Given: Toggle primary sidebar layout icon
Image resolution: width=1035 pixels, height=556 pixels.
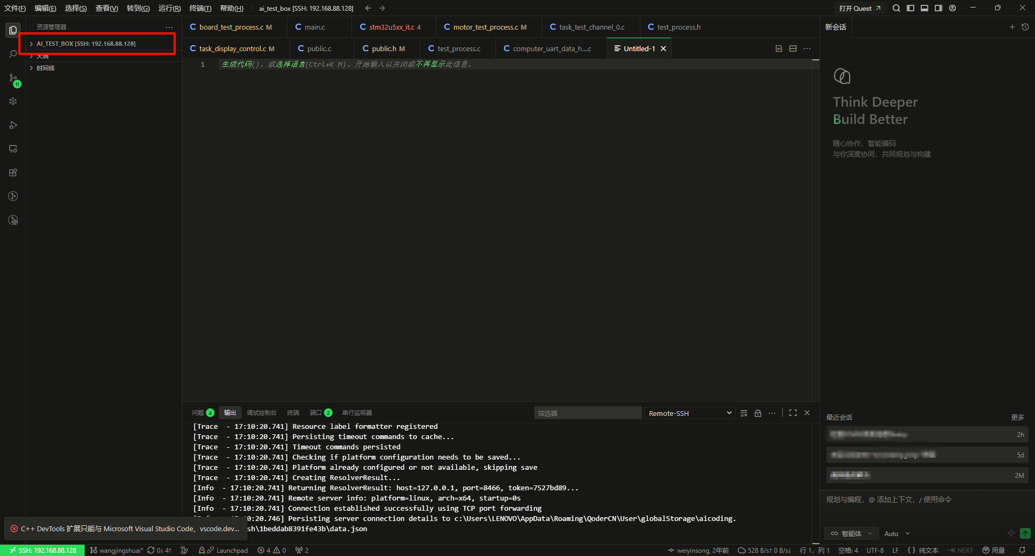Looking at the screenshot, I should click(x=910, y=8).
